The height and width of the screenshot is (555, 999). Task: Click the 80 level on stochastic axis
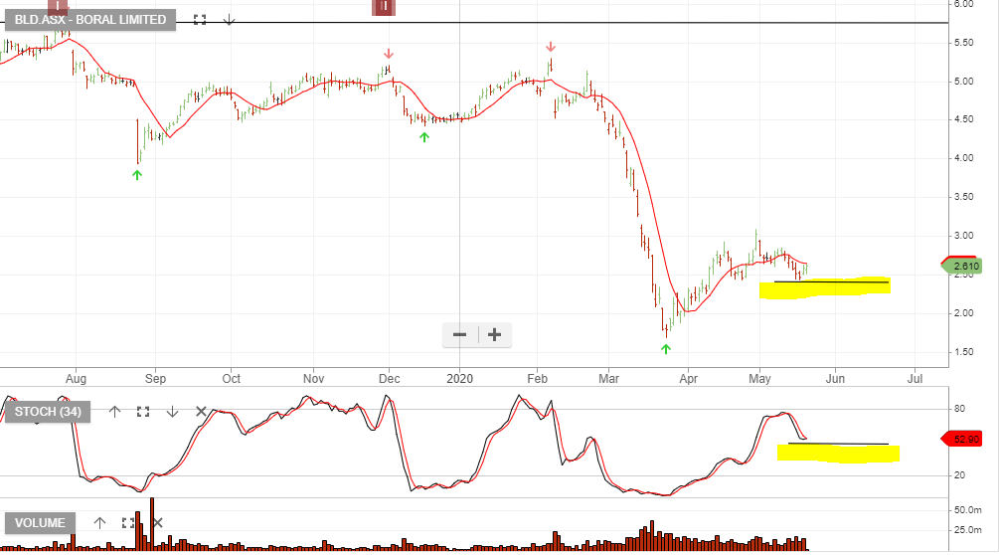tap(959, 409)
